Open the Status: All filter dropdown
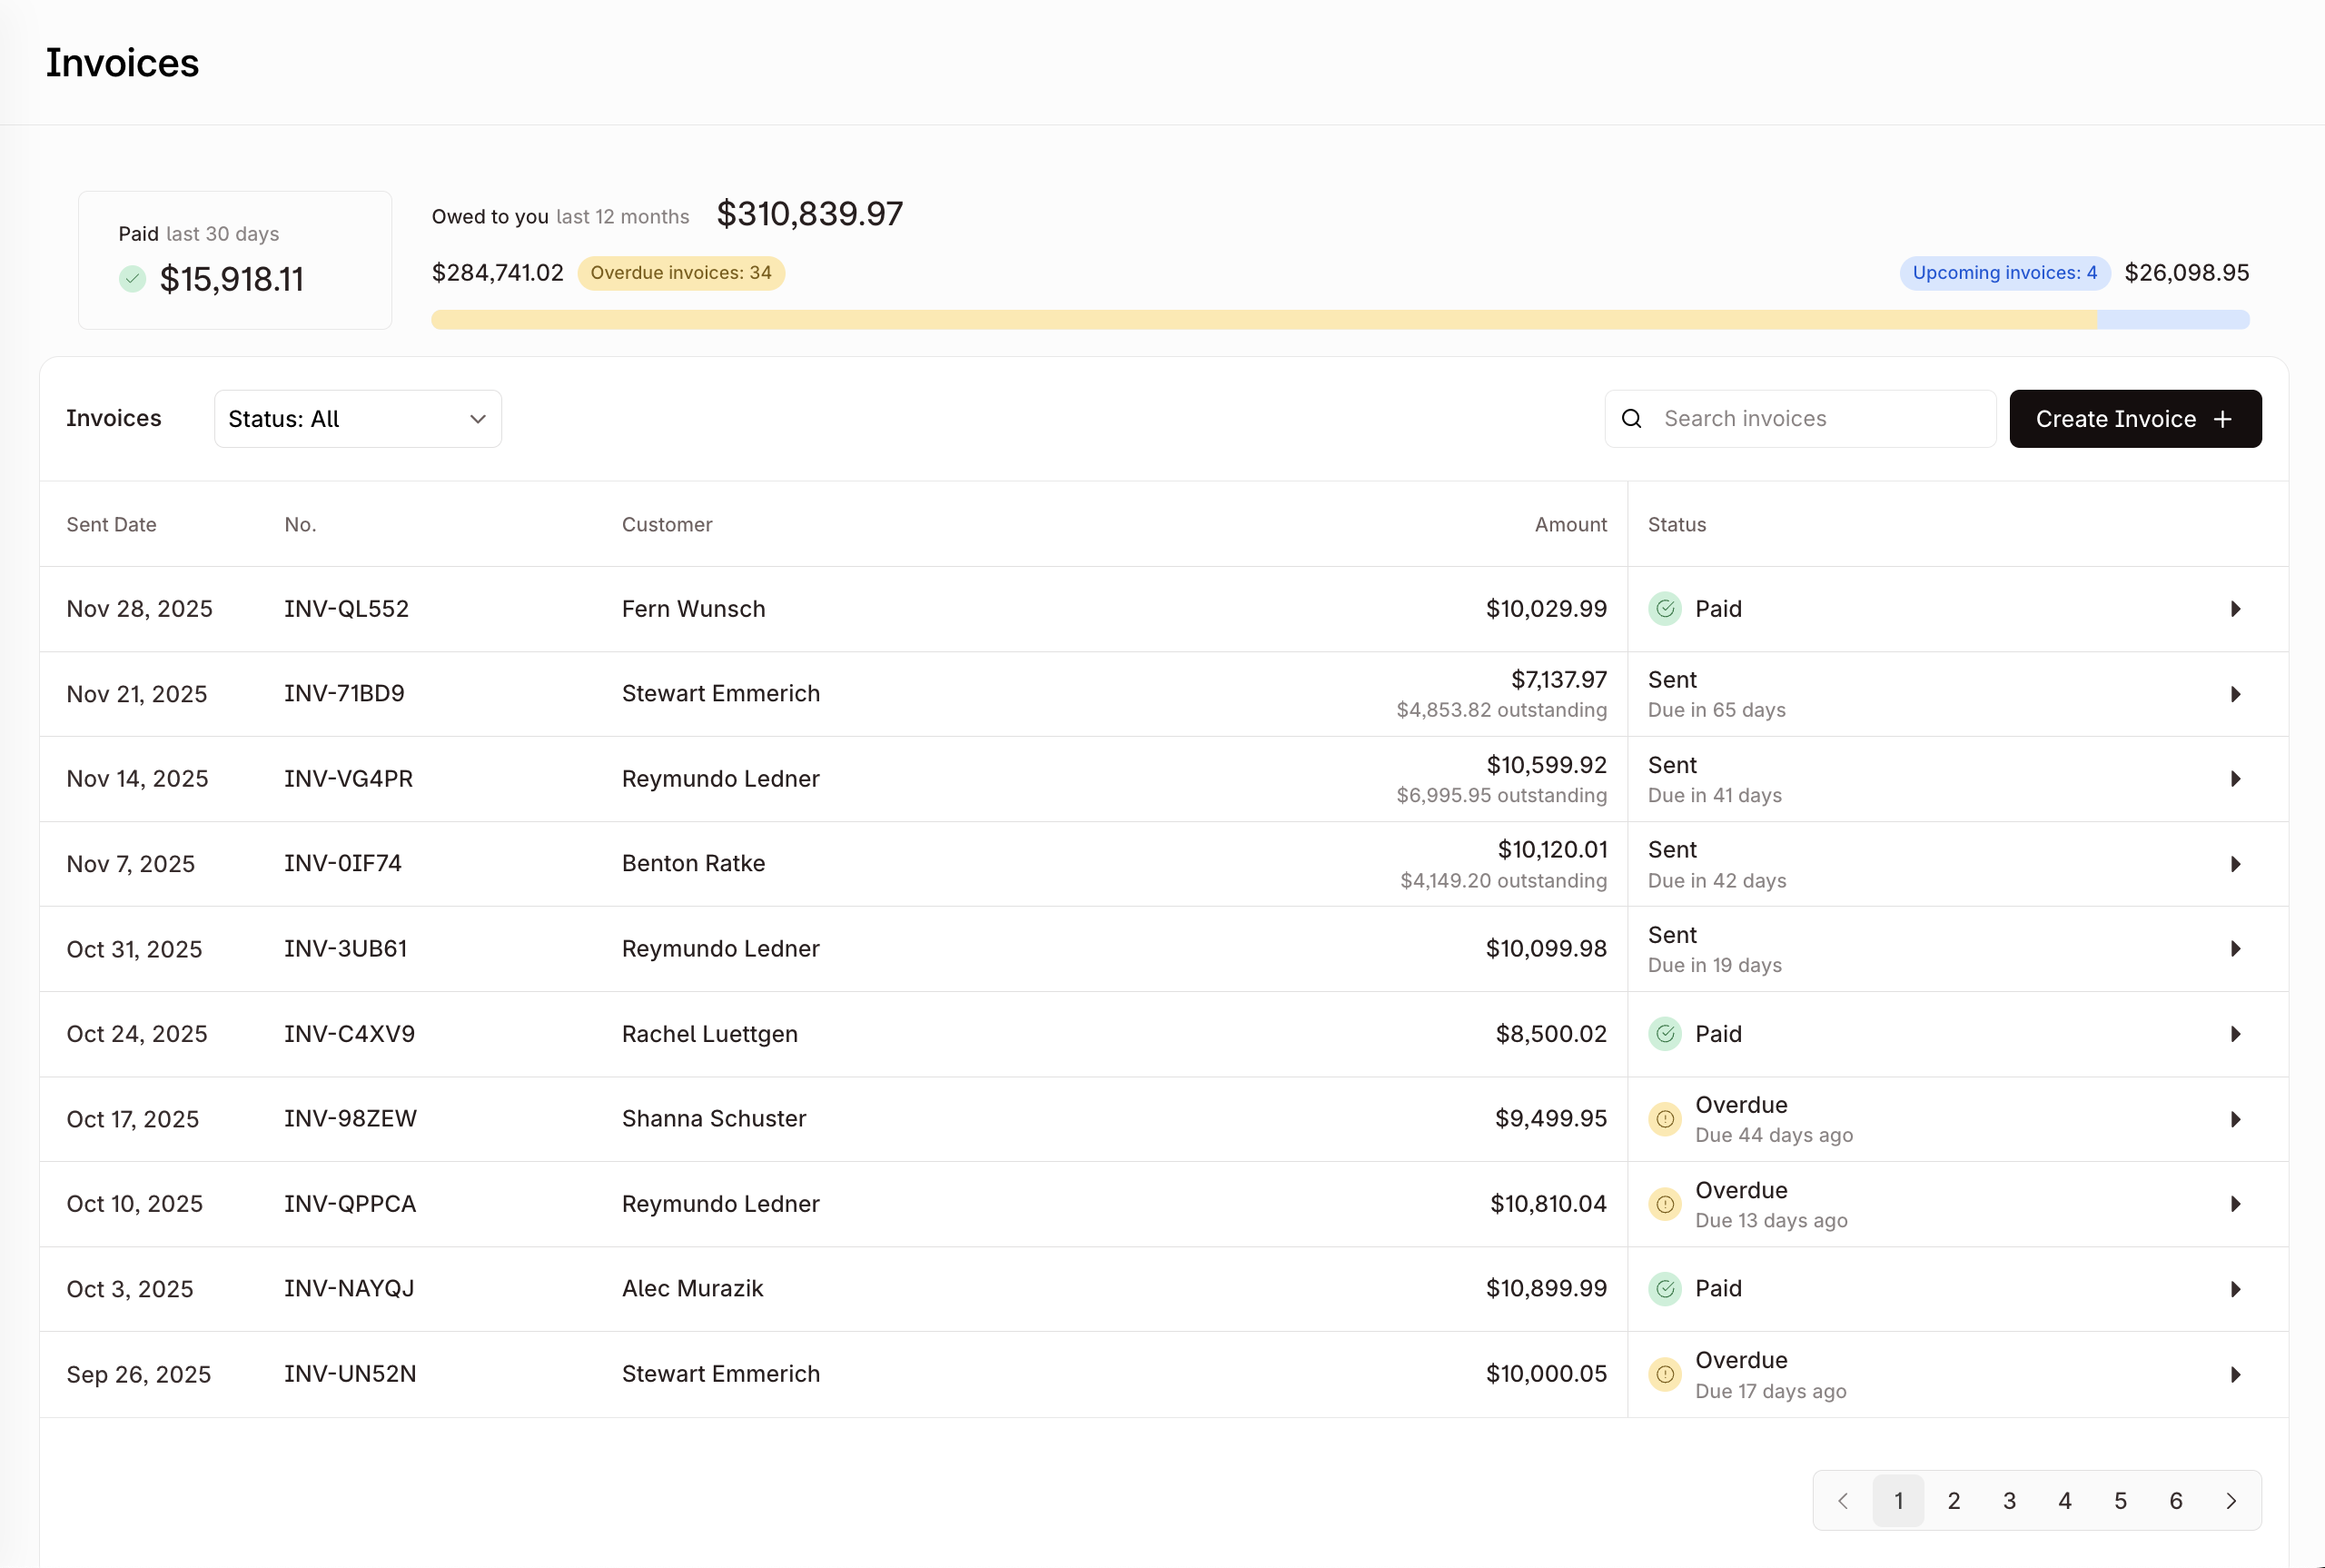The height and width of the screenshot is (1568, 2325). point(357,418)
